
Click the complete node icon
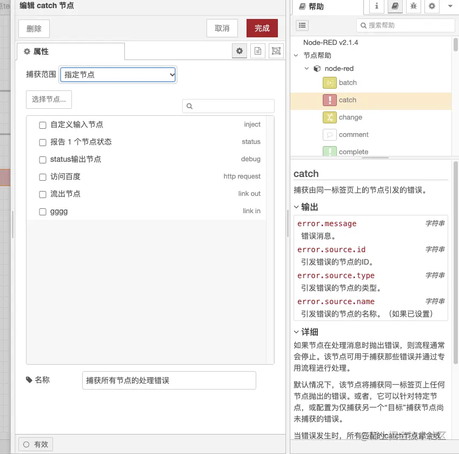[330, 151]
